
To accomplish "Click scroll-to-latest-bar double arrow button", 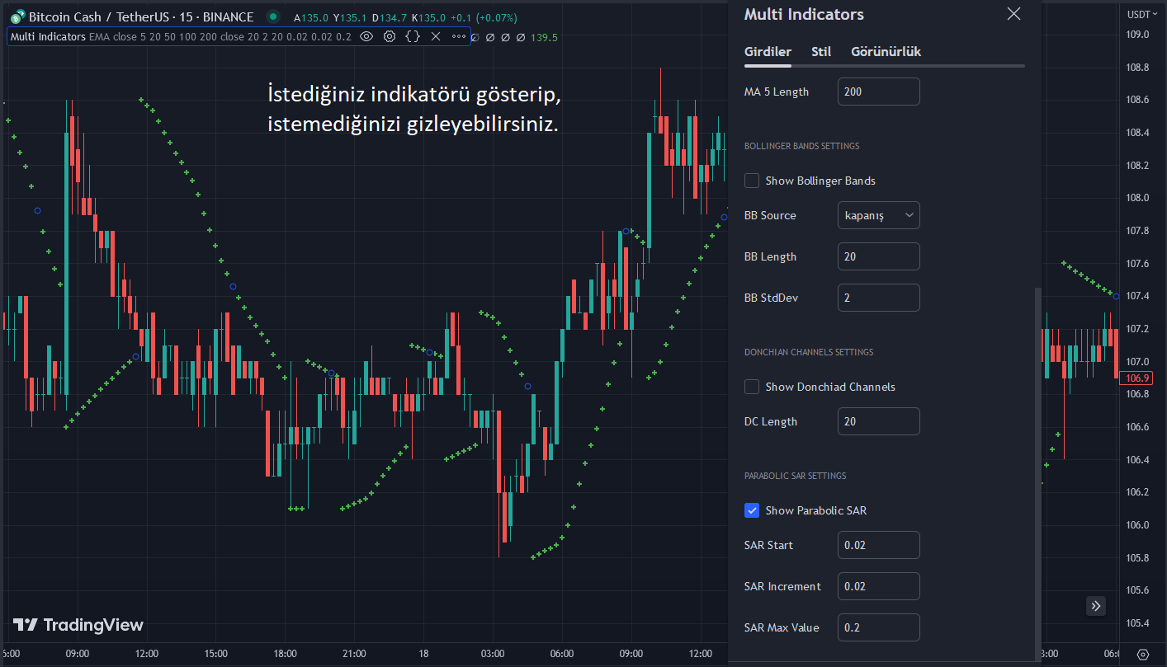I will (x=1096, y=606).
